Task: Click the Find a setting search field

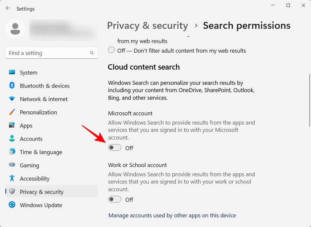Action: click(x=46, y=53)
